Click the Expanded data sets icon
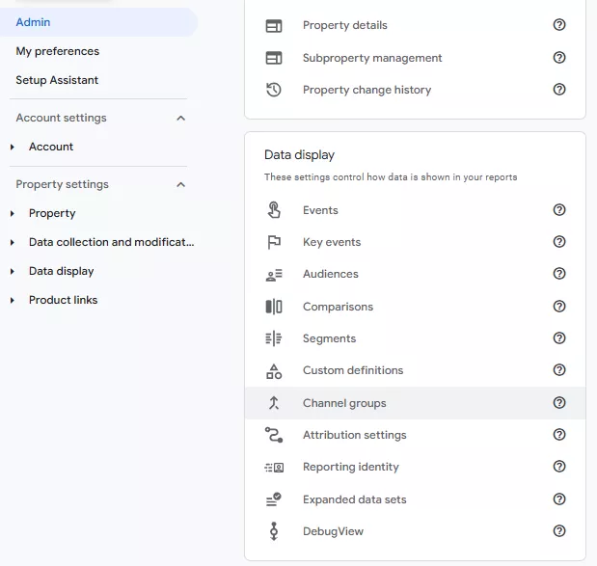The image size is (597, 566). (274, 499)
